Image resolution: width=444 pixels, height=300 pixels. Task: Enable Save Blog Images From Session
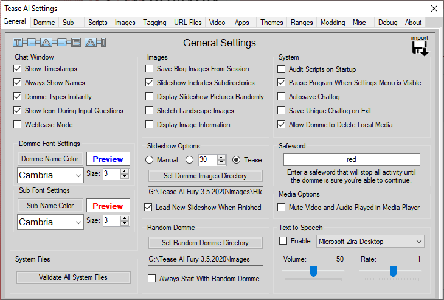[x=149, y=69]
